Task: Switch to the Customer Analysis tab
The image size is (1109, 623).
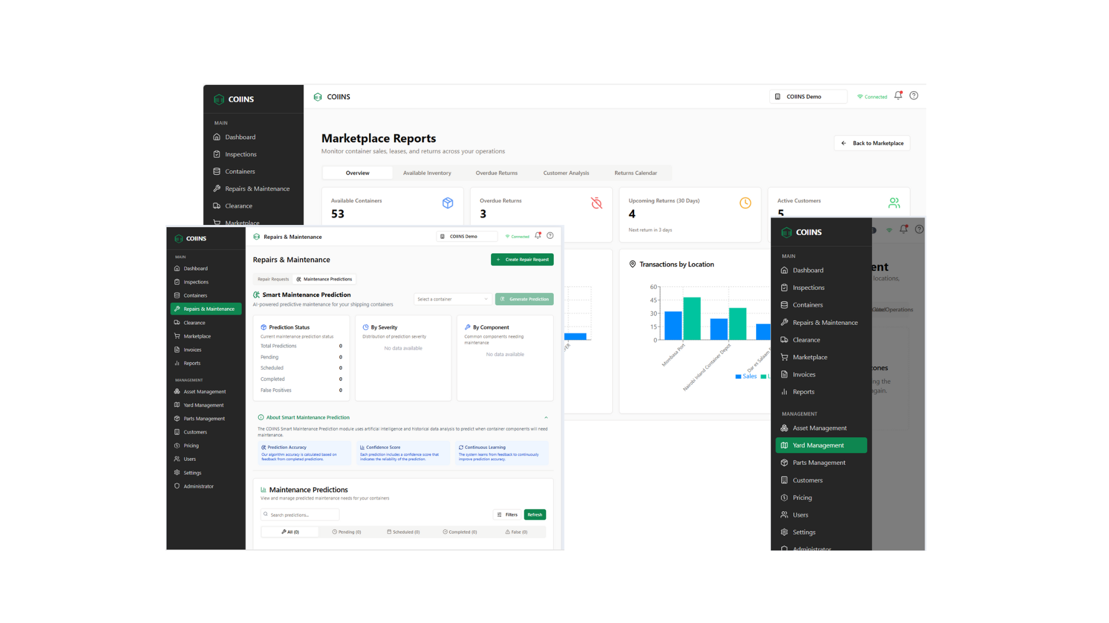Action: (x=565, y=173)
